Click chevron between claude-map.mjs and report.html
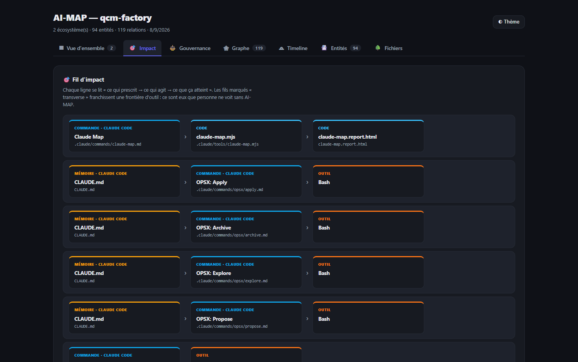The width and height of the screenshot is (578, 362). [x=307, y=137]
